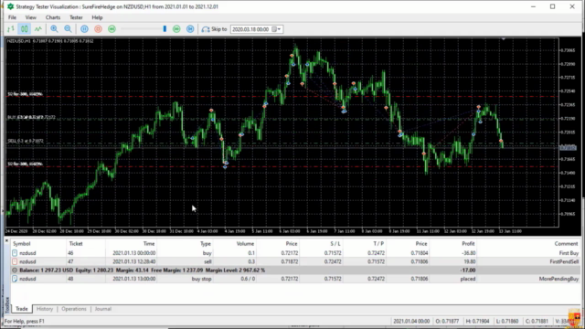Click the BUY order level label on the chart
Viewport: 585px width, 329px height.
[x=31, y=117]
